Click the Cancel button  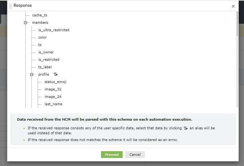point(135,155)
